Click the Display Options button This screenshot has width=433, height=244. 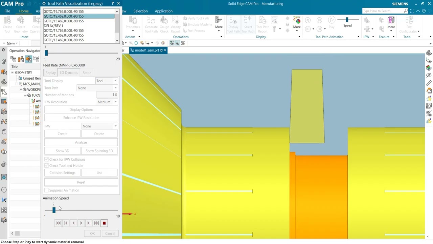click(x=81, y=110)
